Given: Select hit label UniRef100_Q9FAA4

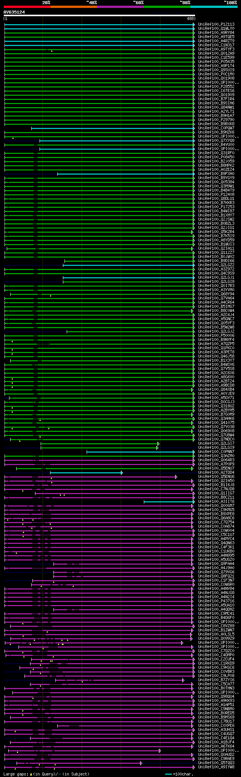Looking at the screenshot, I should coord(216,564).
